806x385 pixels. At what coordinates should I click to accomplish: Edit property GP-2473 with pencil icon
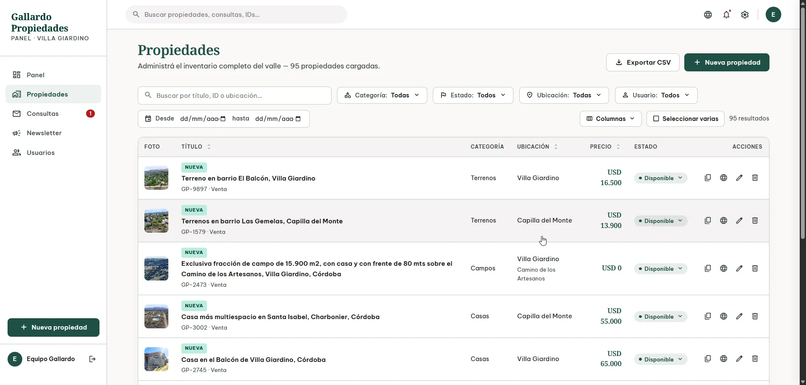tap(739, 268)
